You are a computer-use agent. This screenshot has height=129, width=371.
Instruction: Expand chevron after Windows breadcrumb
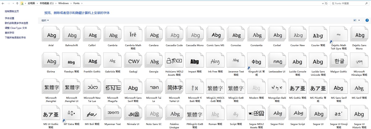pos(72,3)
